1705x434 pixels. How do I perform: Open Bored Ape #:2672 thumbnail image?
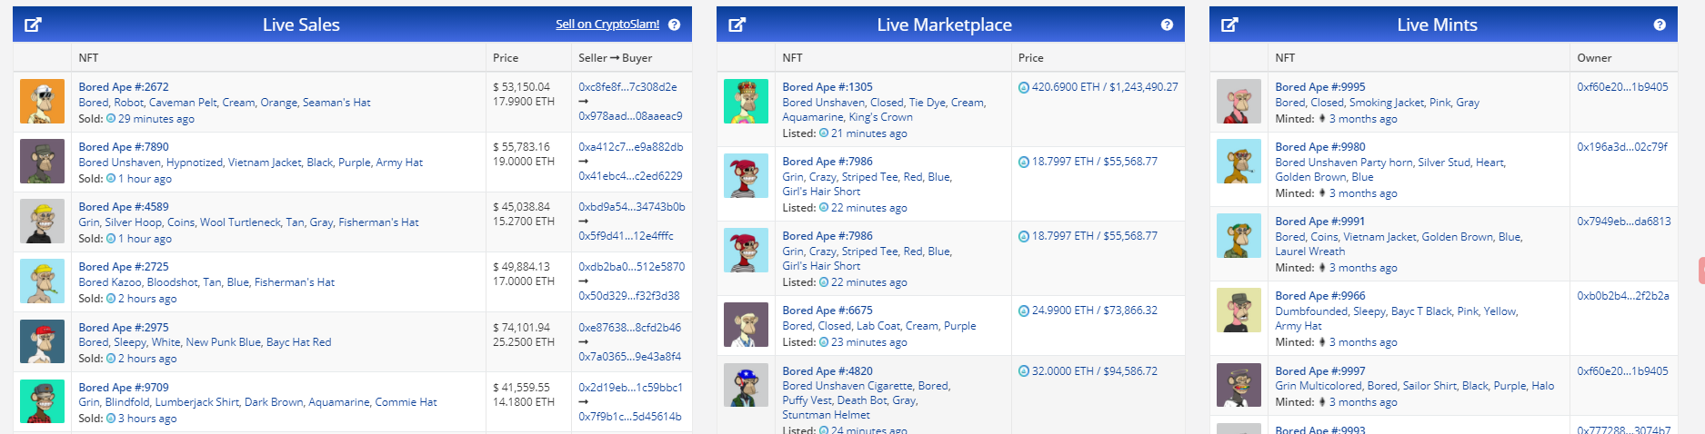click(x=42, y=101)
